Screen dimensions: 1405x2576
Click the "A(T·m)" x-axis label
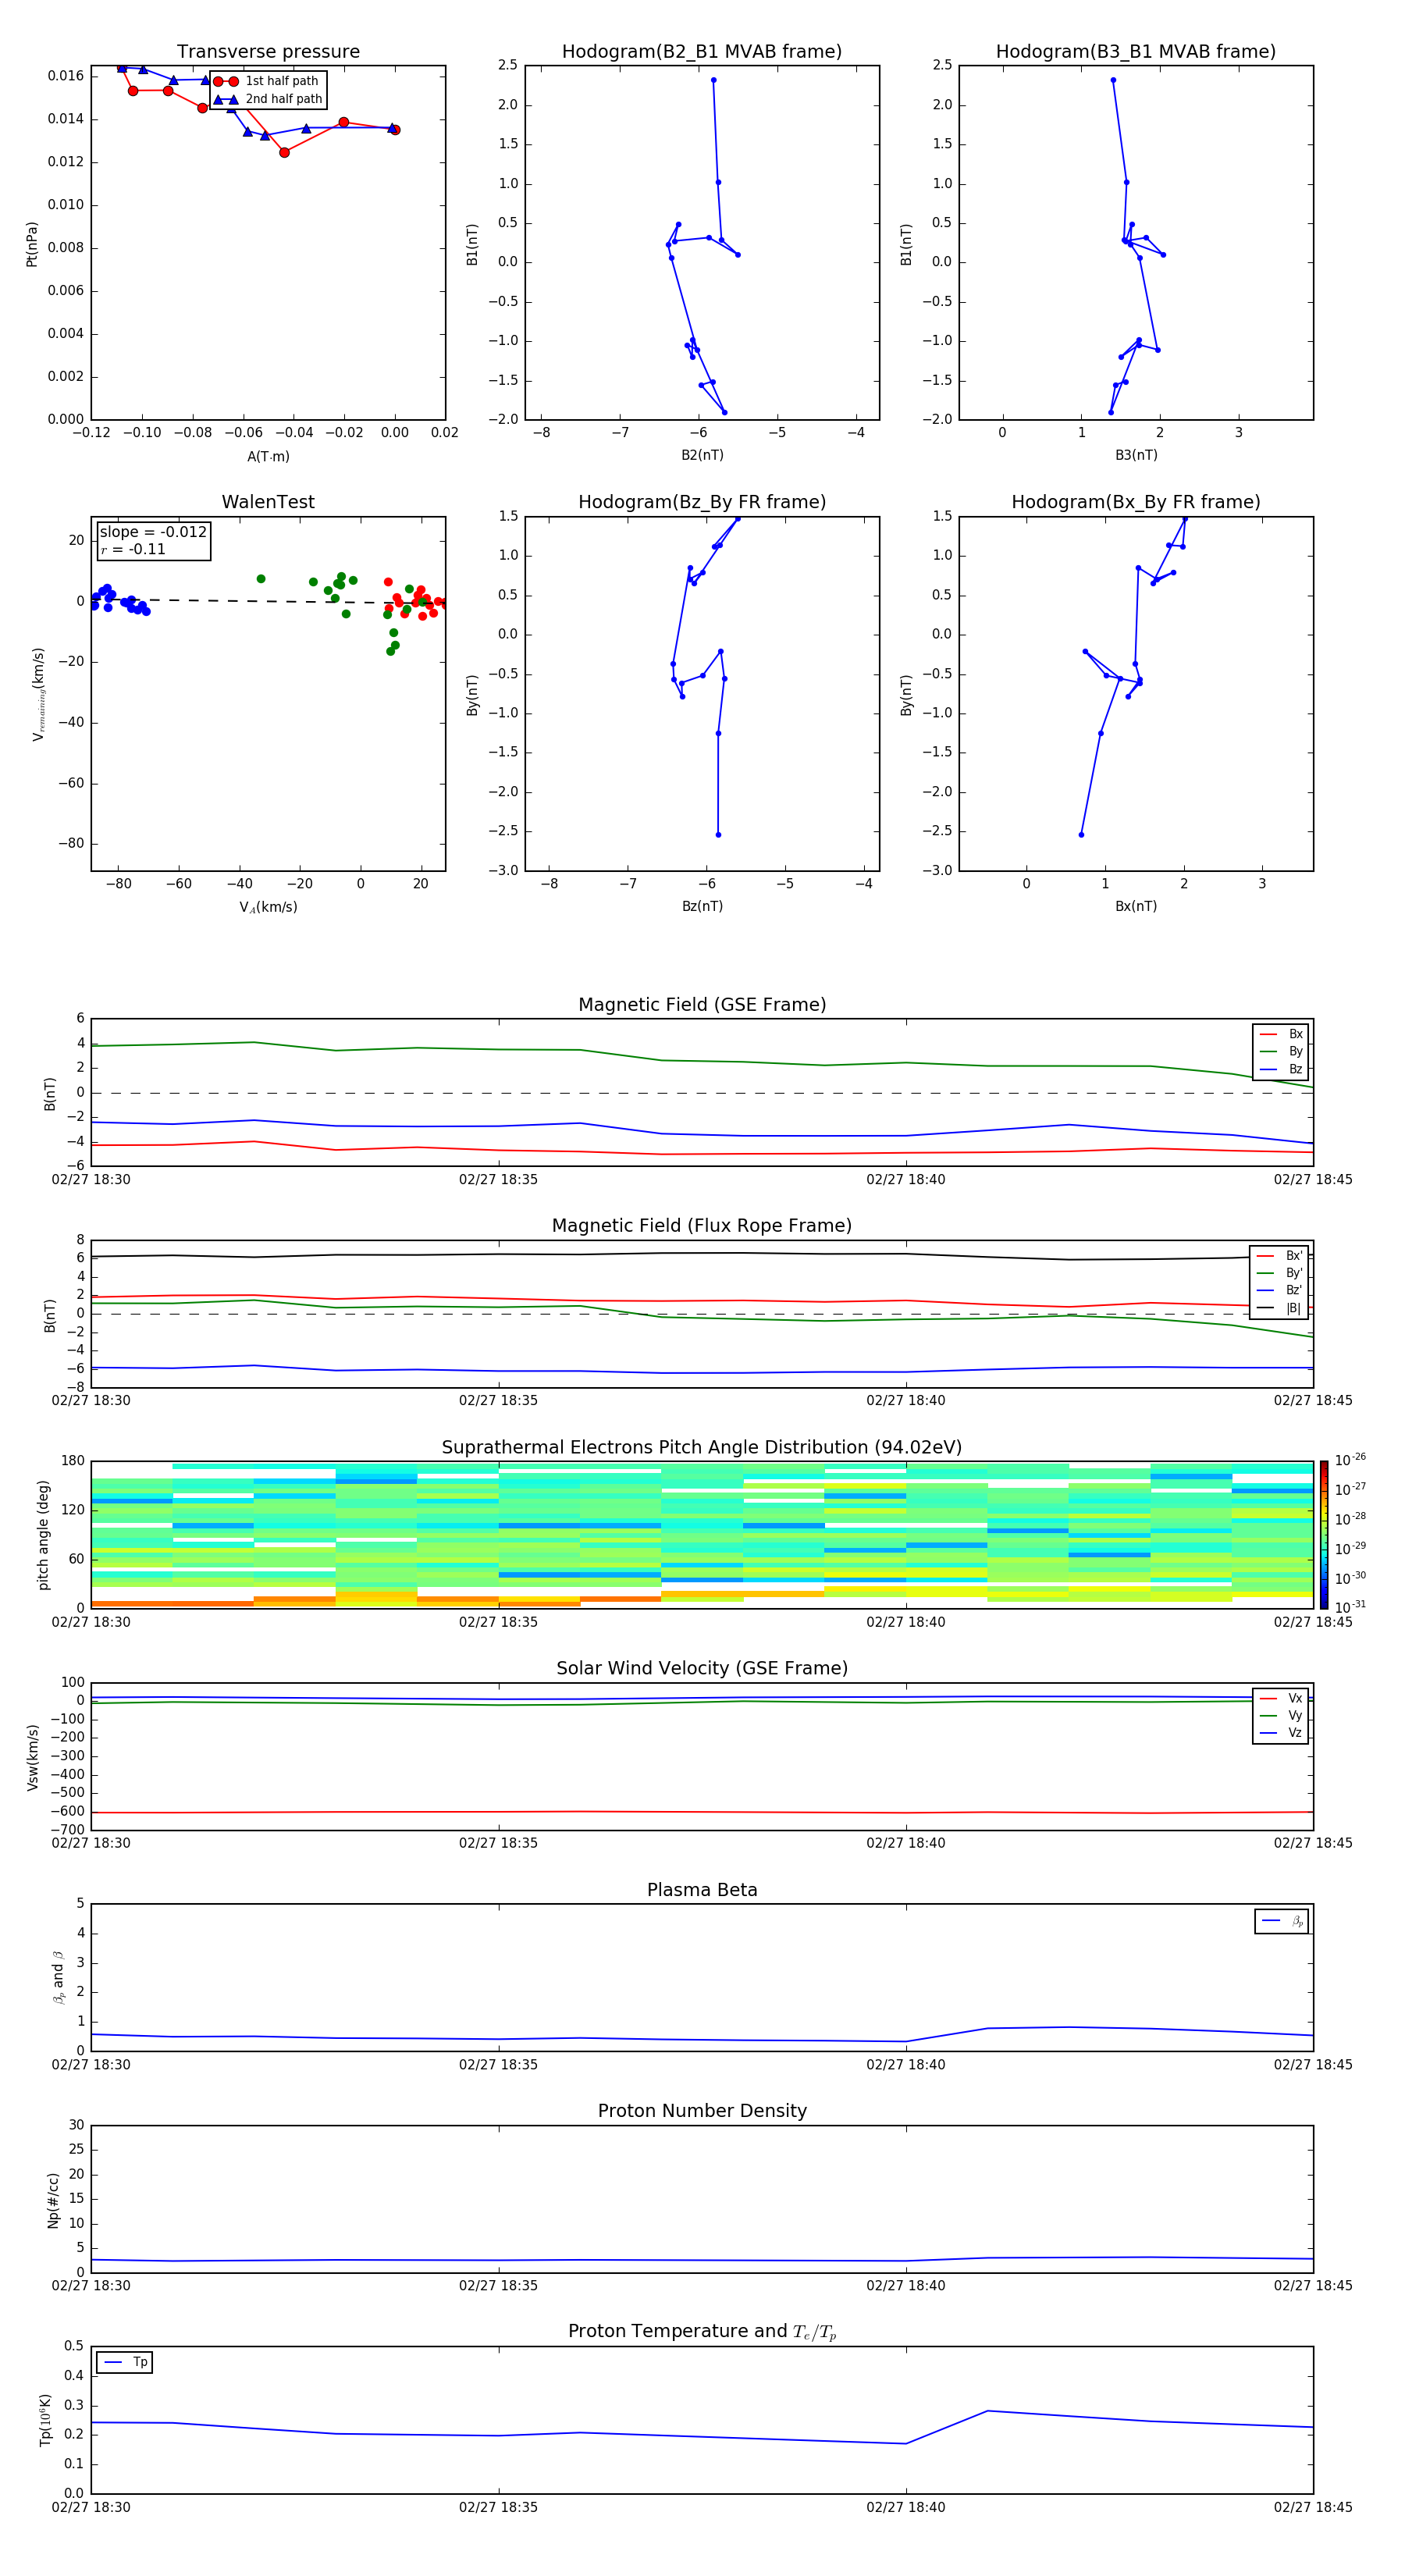coord(268,457)
